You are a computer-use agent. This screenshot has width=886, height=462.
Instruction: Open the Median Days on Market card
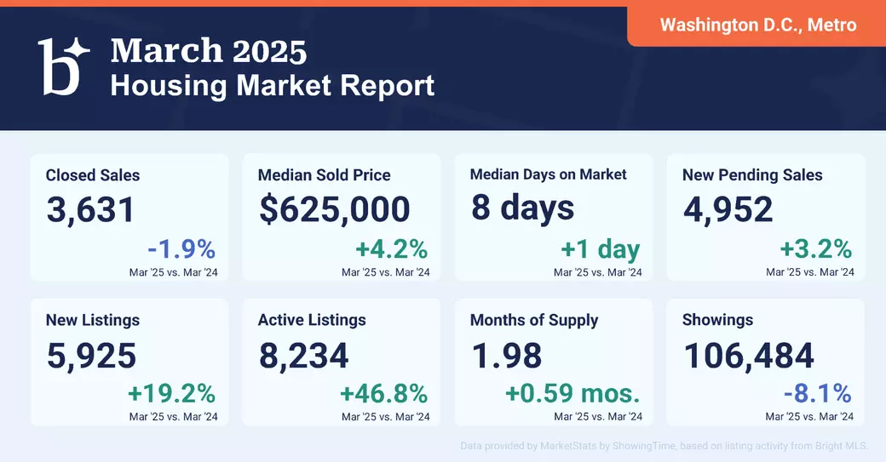pyautogui.click(x=554, y=217)
